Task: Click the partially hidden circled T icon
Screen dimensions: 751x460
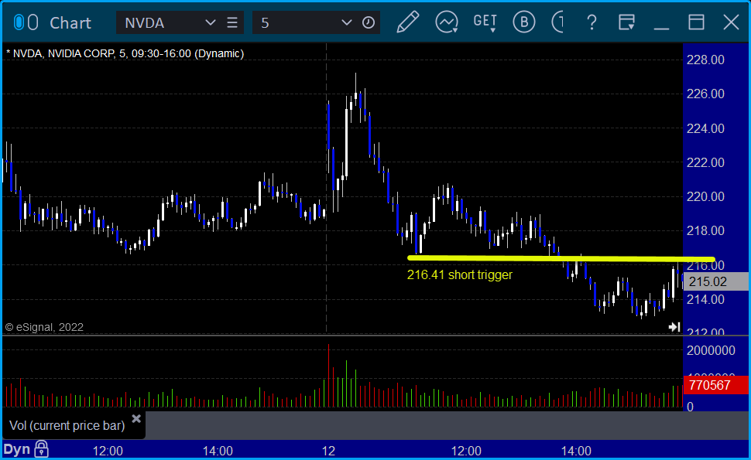Action: [x=557, y=22]
